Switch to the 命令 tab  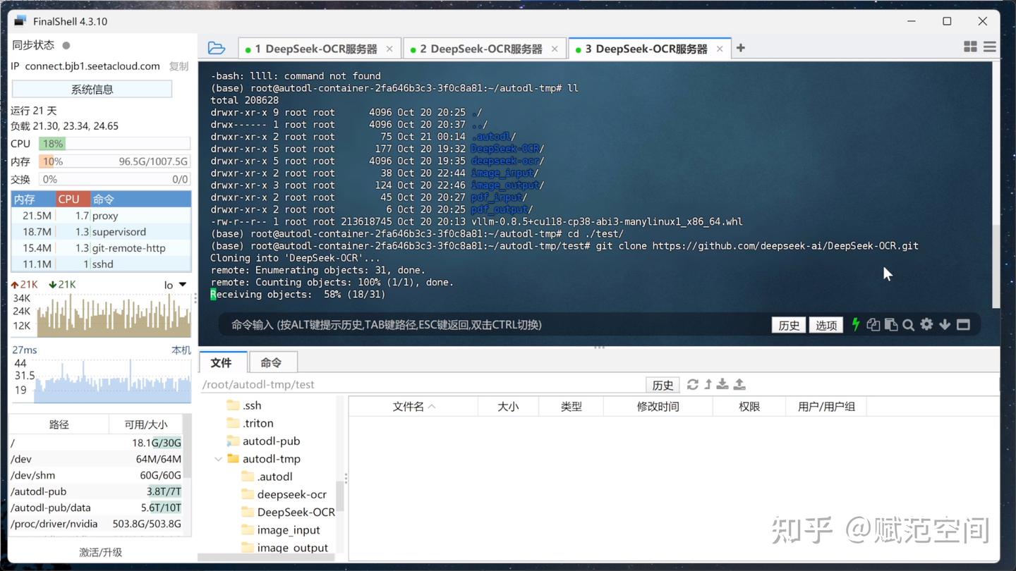click(272, 362)
